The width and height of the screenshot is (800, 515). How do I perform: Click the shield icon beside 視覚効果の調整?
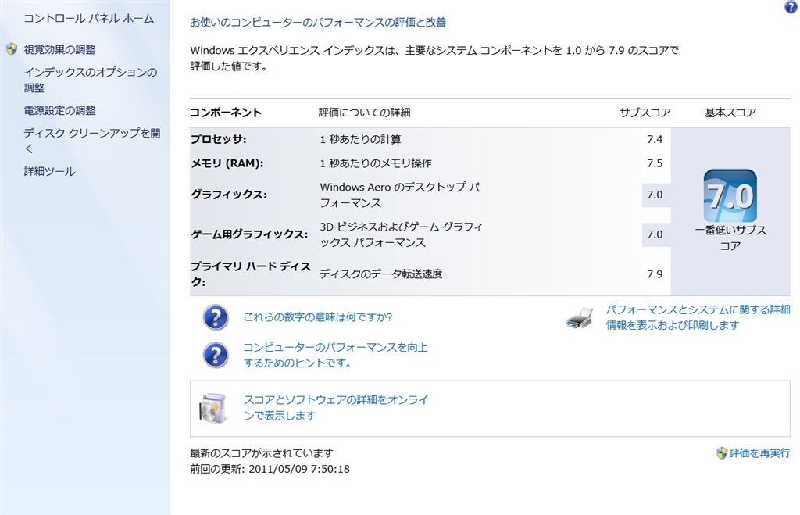12,49
